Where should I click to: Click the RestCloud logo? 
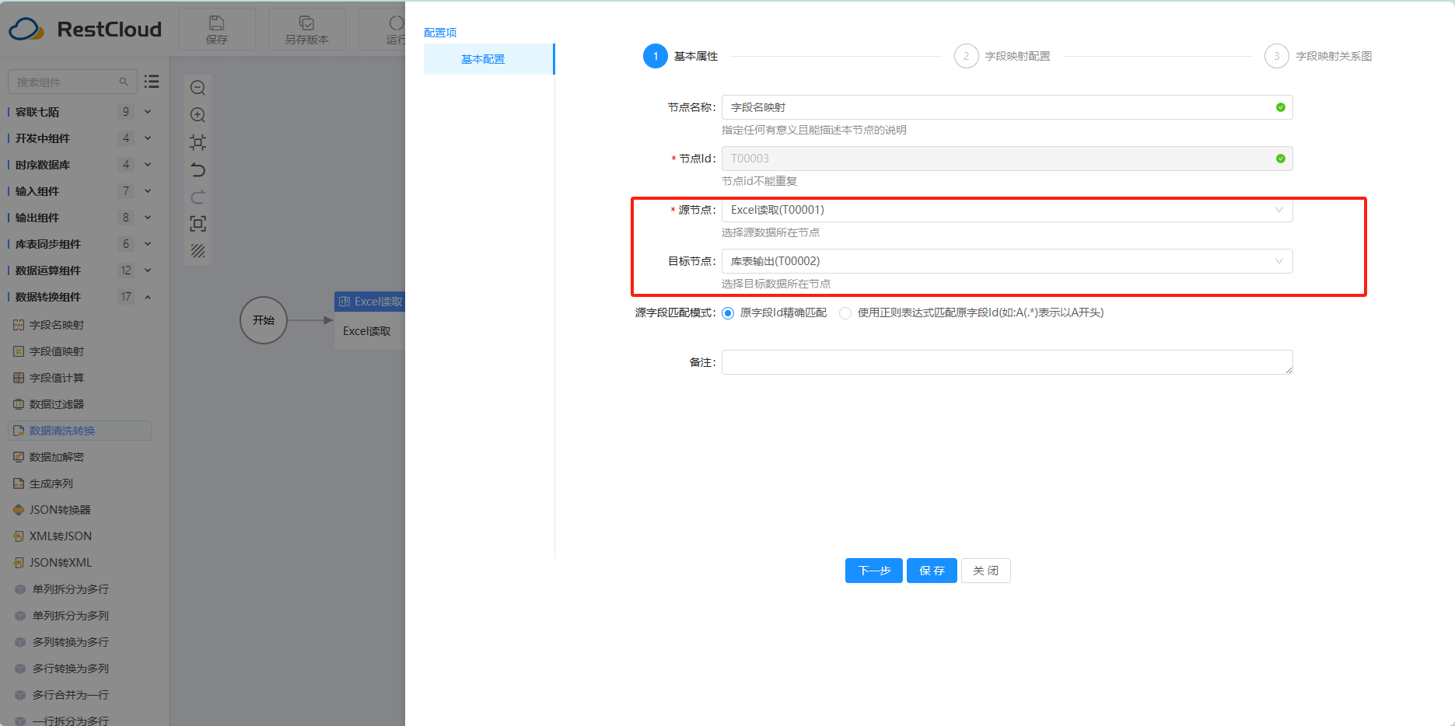coord(86,30)
